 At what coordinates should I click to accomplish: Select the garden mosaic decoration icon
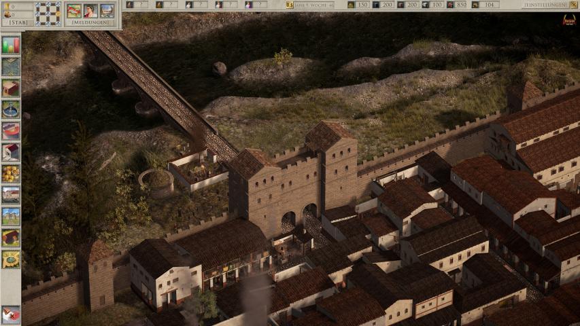tap(11, 259)
